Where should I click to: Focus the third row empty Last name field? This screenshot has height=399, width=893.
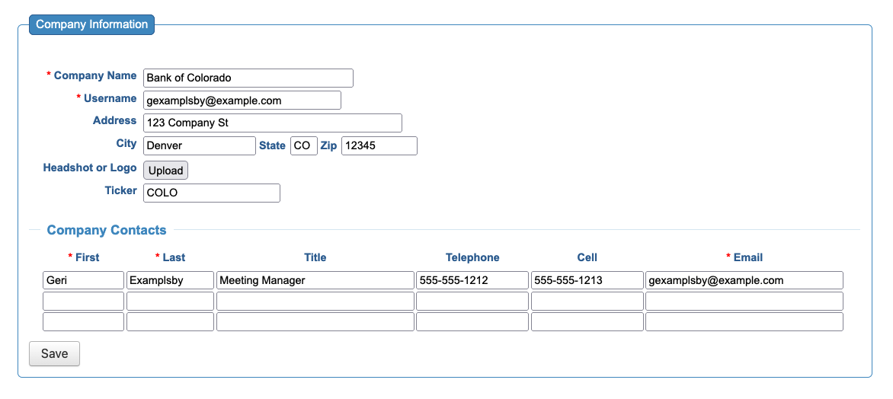point(170,321)
